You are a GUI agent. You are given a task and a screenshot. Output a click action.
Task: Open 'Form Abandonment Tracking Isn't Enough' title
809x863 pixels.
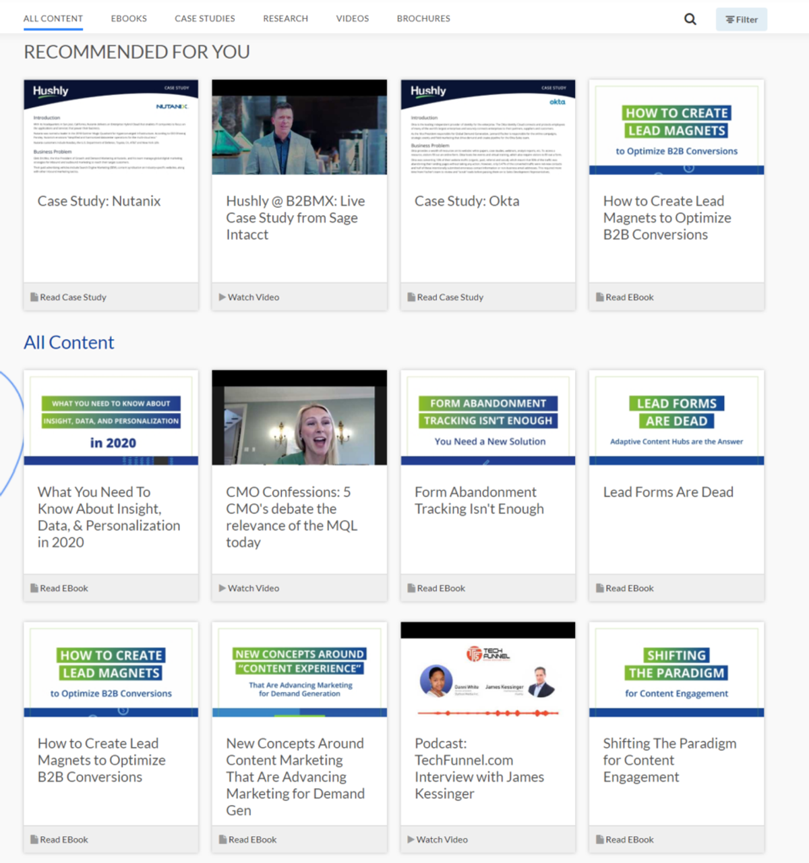coord(479,500)
